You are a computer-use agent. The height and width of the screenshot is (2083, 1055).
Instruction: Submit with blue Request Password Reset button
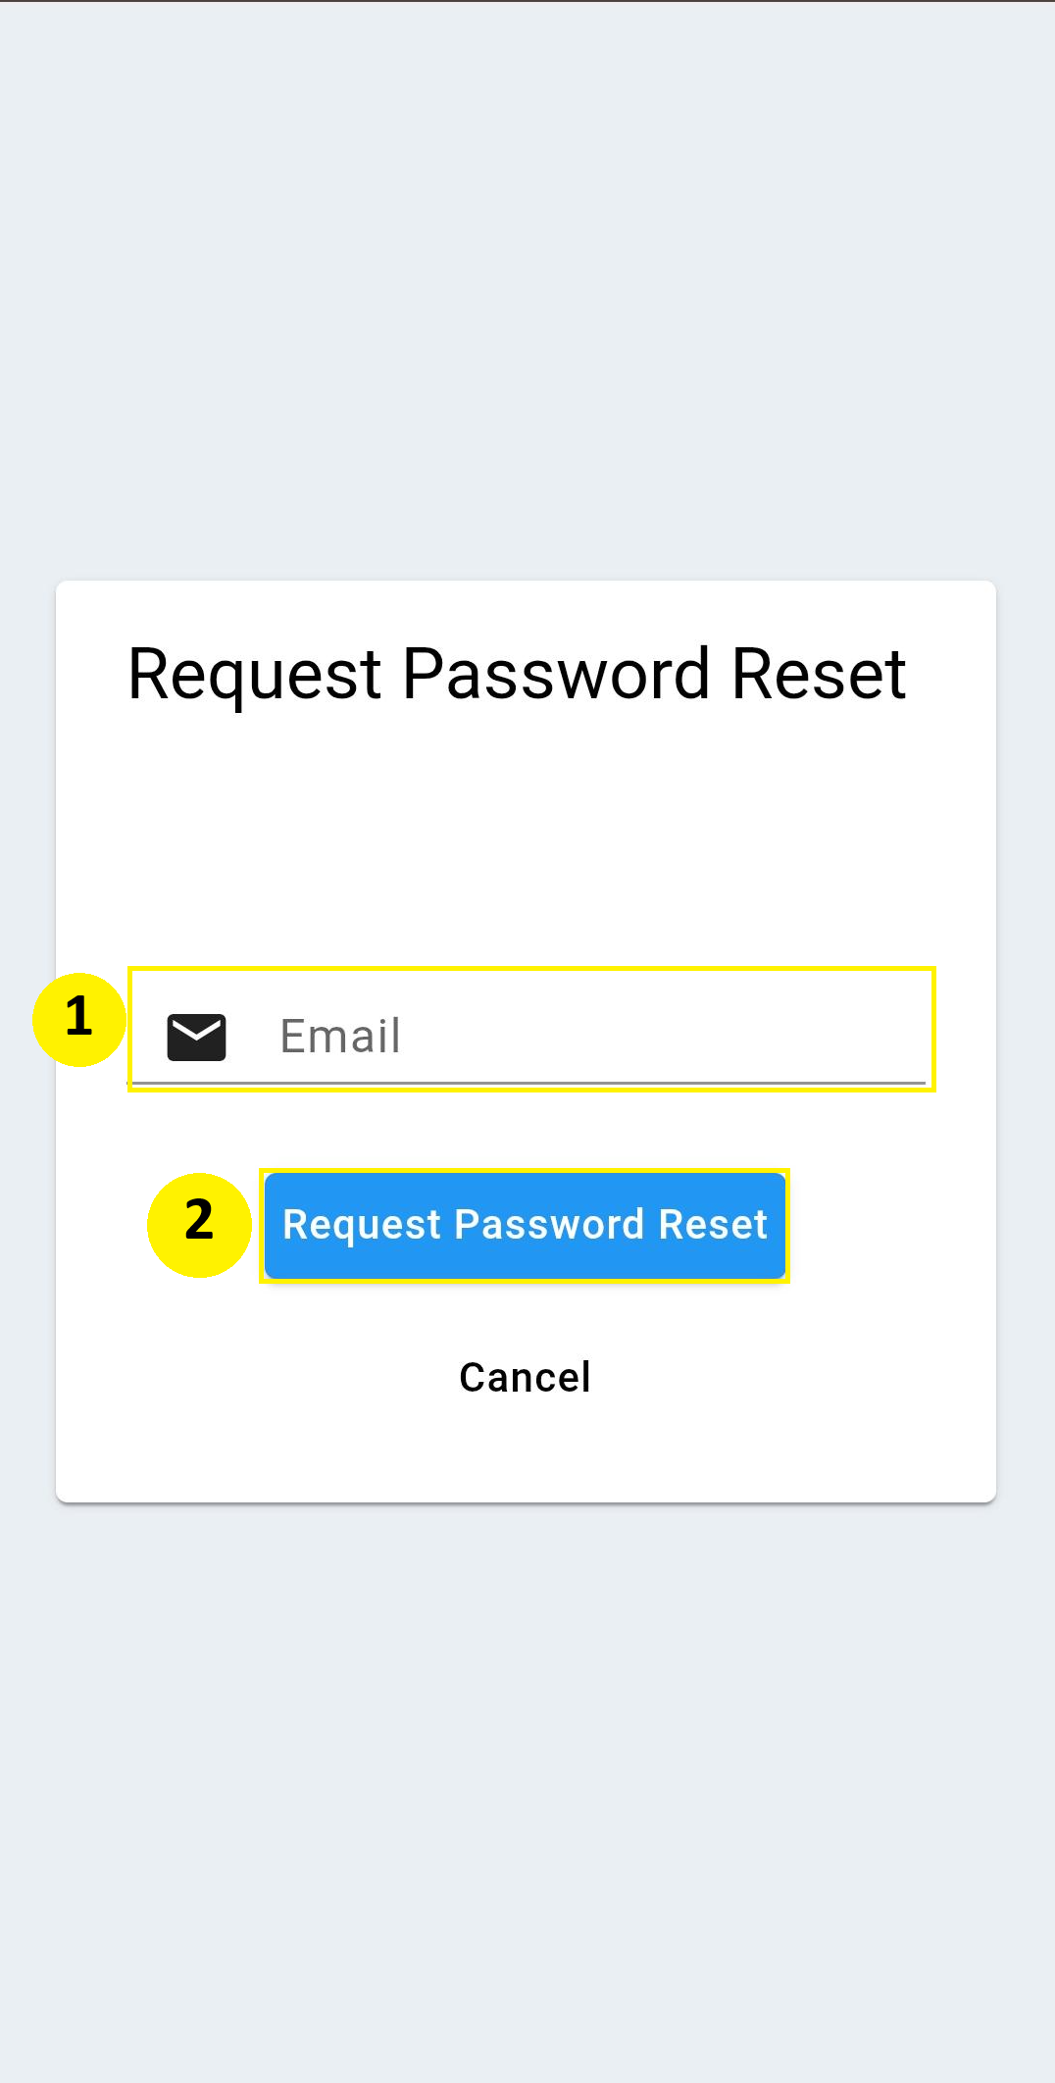tap(526, 1226)
